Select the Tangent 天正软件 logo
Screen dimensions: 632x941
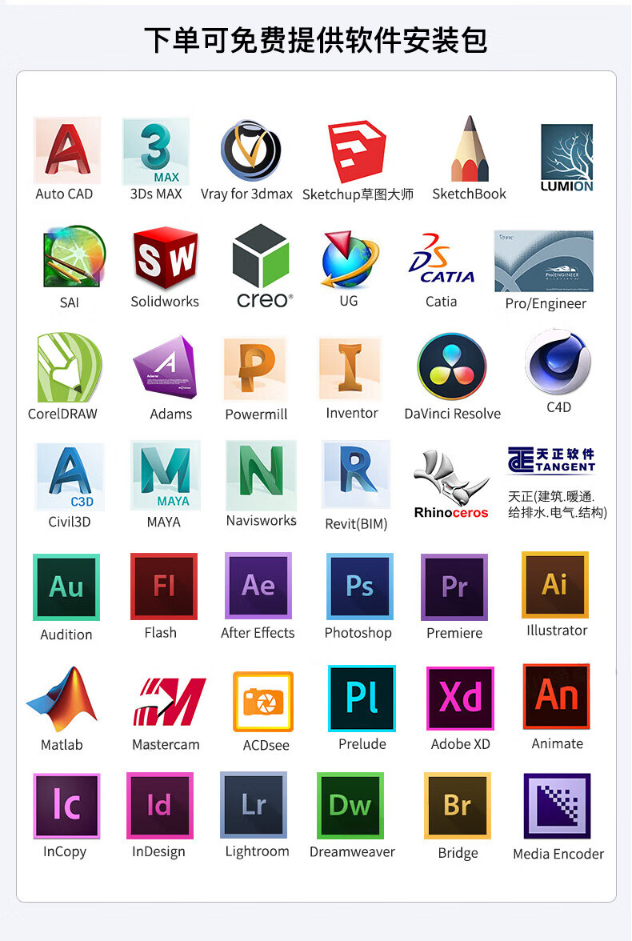(551, 460)
